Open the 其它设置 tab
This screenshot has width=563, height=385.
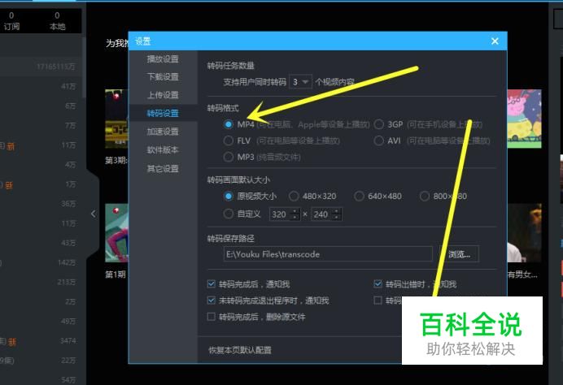pyautogui.click(x=163, y=168)
